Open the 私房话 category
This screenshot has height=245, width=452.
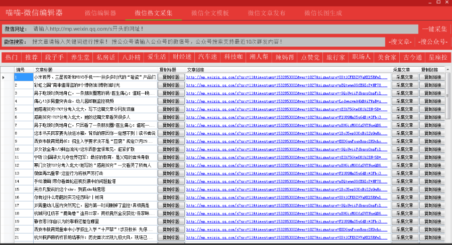pyautogui.click(x=105, y=57)
